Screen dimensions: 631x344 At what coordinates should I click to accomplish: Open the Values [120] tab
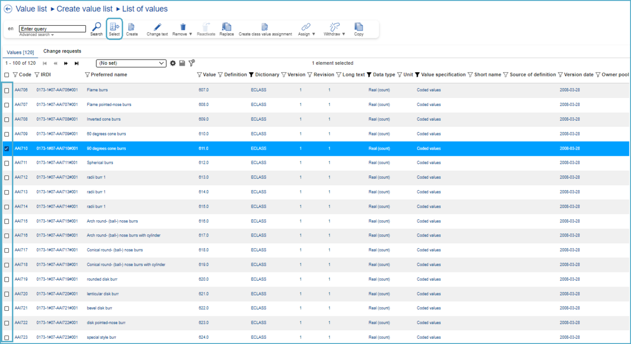21,52
